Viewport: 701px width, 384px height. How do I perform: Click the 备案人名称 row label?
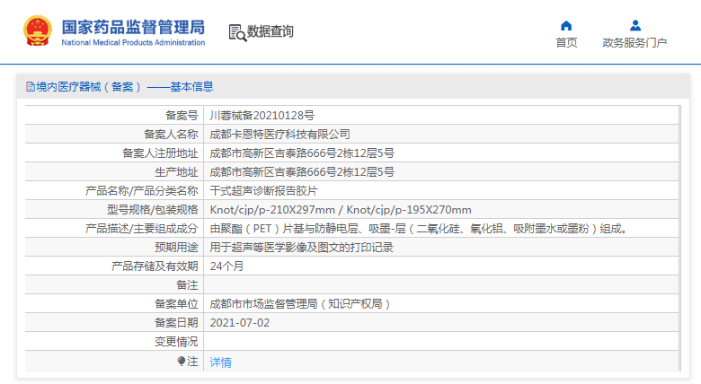click(171, 135)
